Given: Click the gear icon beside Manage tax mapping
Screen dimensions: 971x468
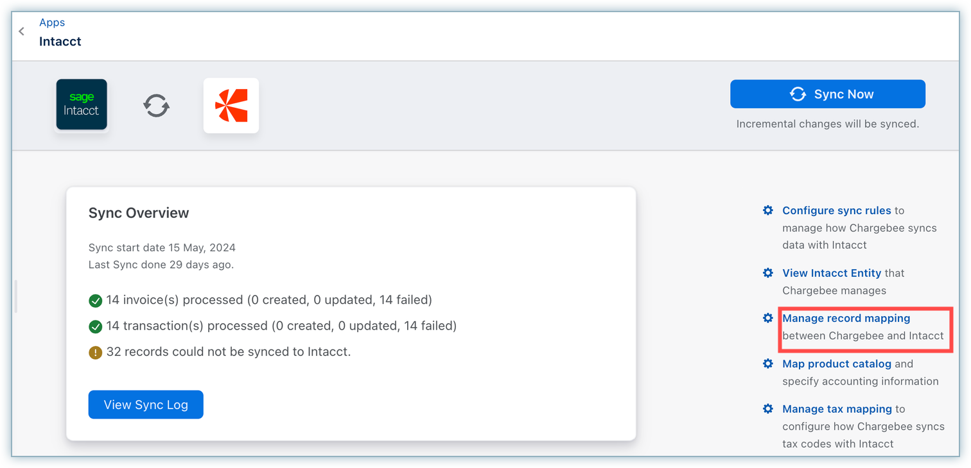Looking at the screenshot, I should (x=767, y=408).
